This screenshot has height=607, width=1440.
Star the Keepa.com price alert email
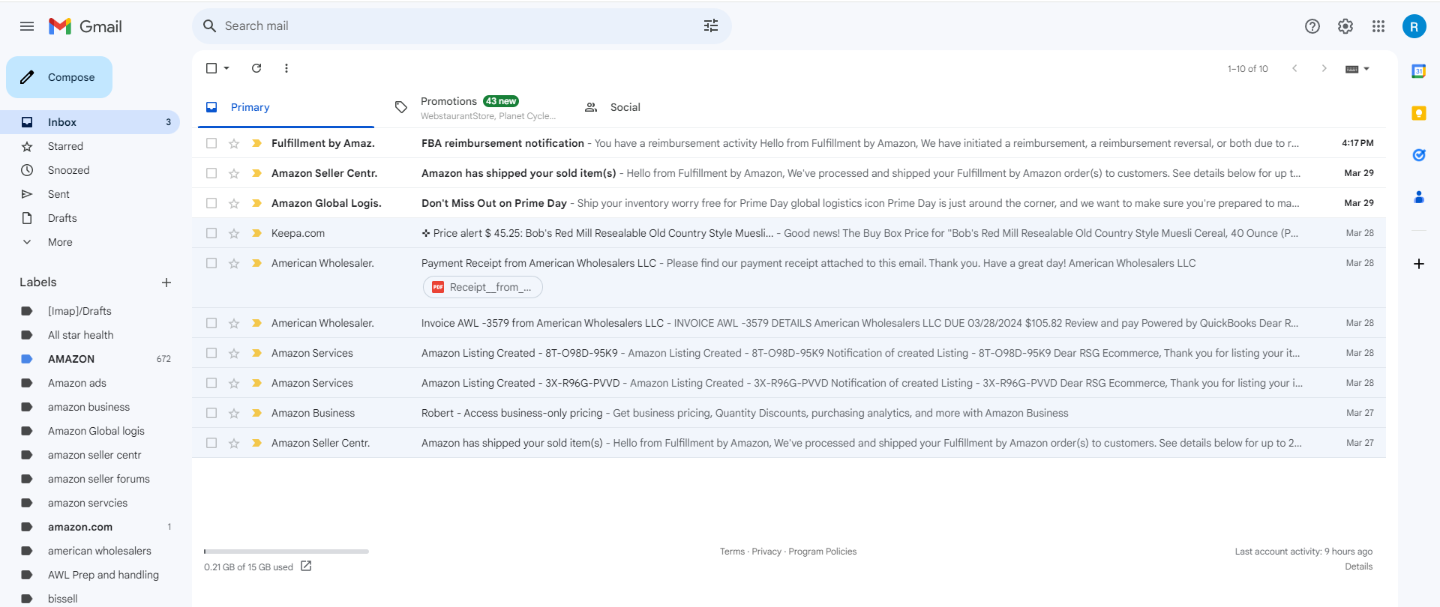coord(234,233)
